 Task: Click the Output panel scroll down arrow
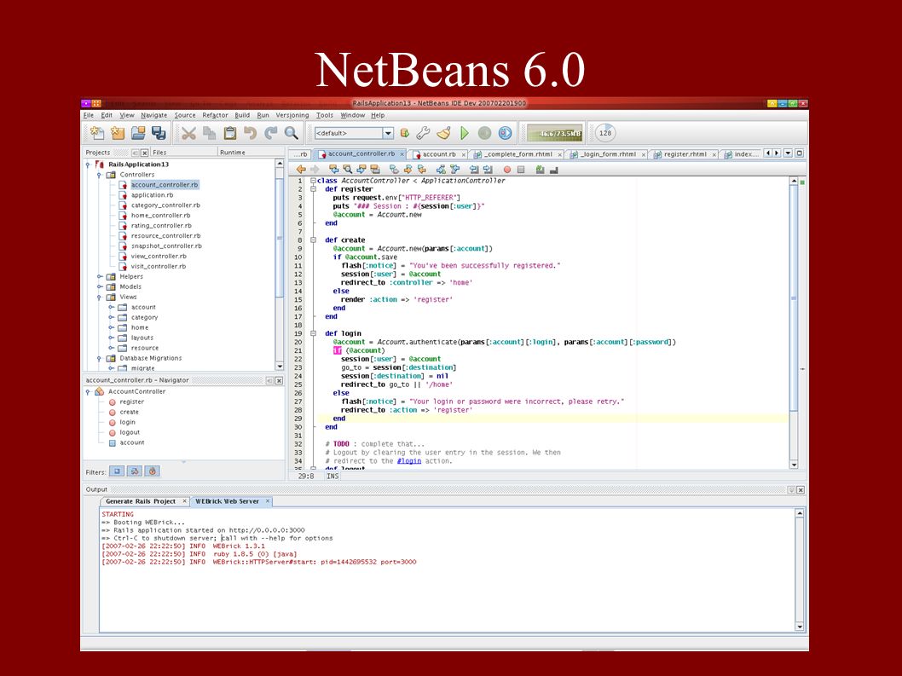tap(800, 627)
